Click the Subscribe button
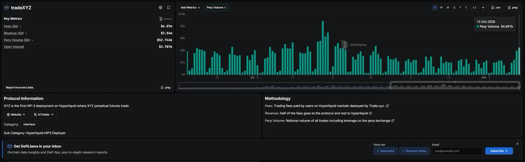Image resolution: width=525 pixels, height=162 pixels. point(499,151)
